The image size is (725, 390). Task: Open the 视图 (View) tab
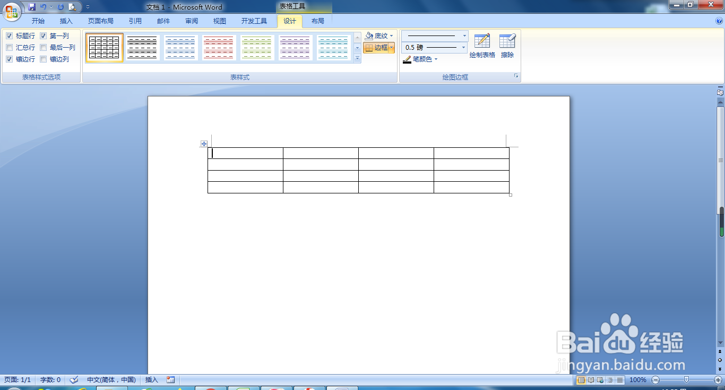[220, 21]
